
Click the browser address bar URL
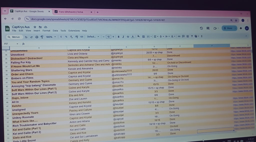98,20
